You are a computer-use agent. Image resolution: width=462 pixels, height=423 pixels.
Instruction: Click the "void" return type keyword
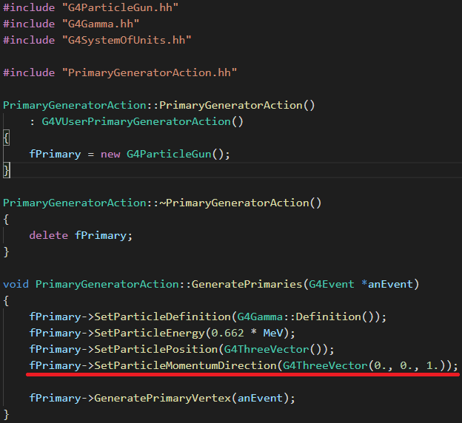(x=16, y=284)
